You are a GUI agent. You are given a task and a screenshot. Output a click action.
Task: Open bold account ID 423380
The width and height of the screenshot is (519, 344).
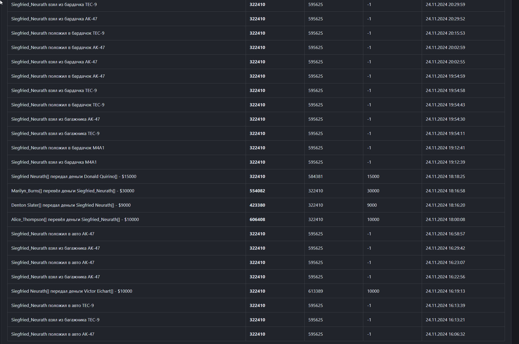(257, 205)
